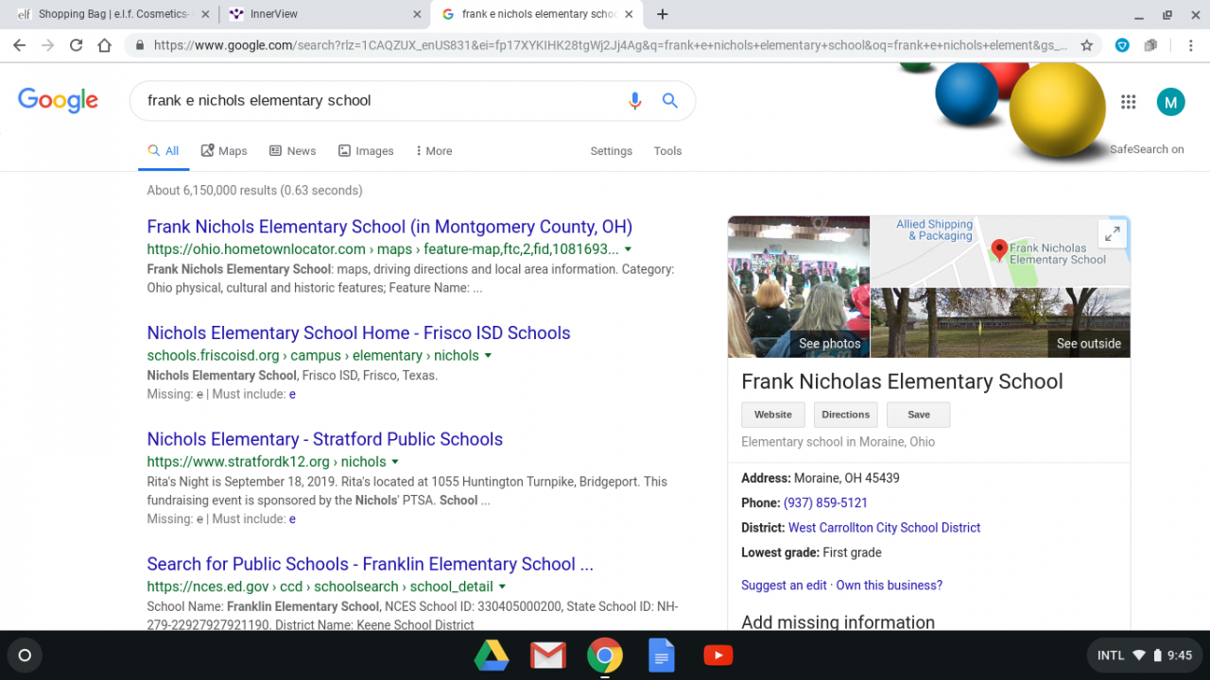
Task: Click the Google search input field
Action: pyautogui.click(x=378, y=101)
